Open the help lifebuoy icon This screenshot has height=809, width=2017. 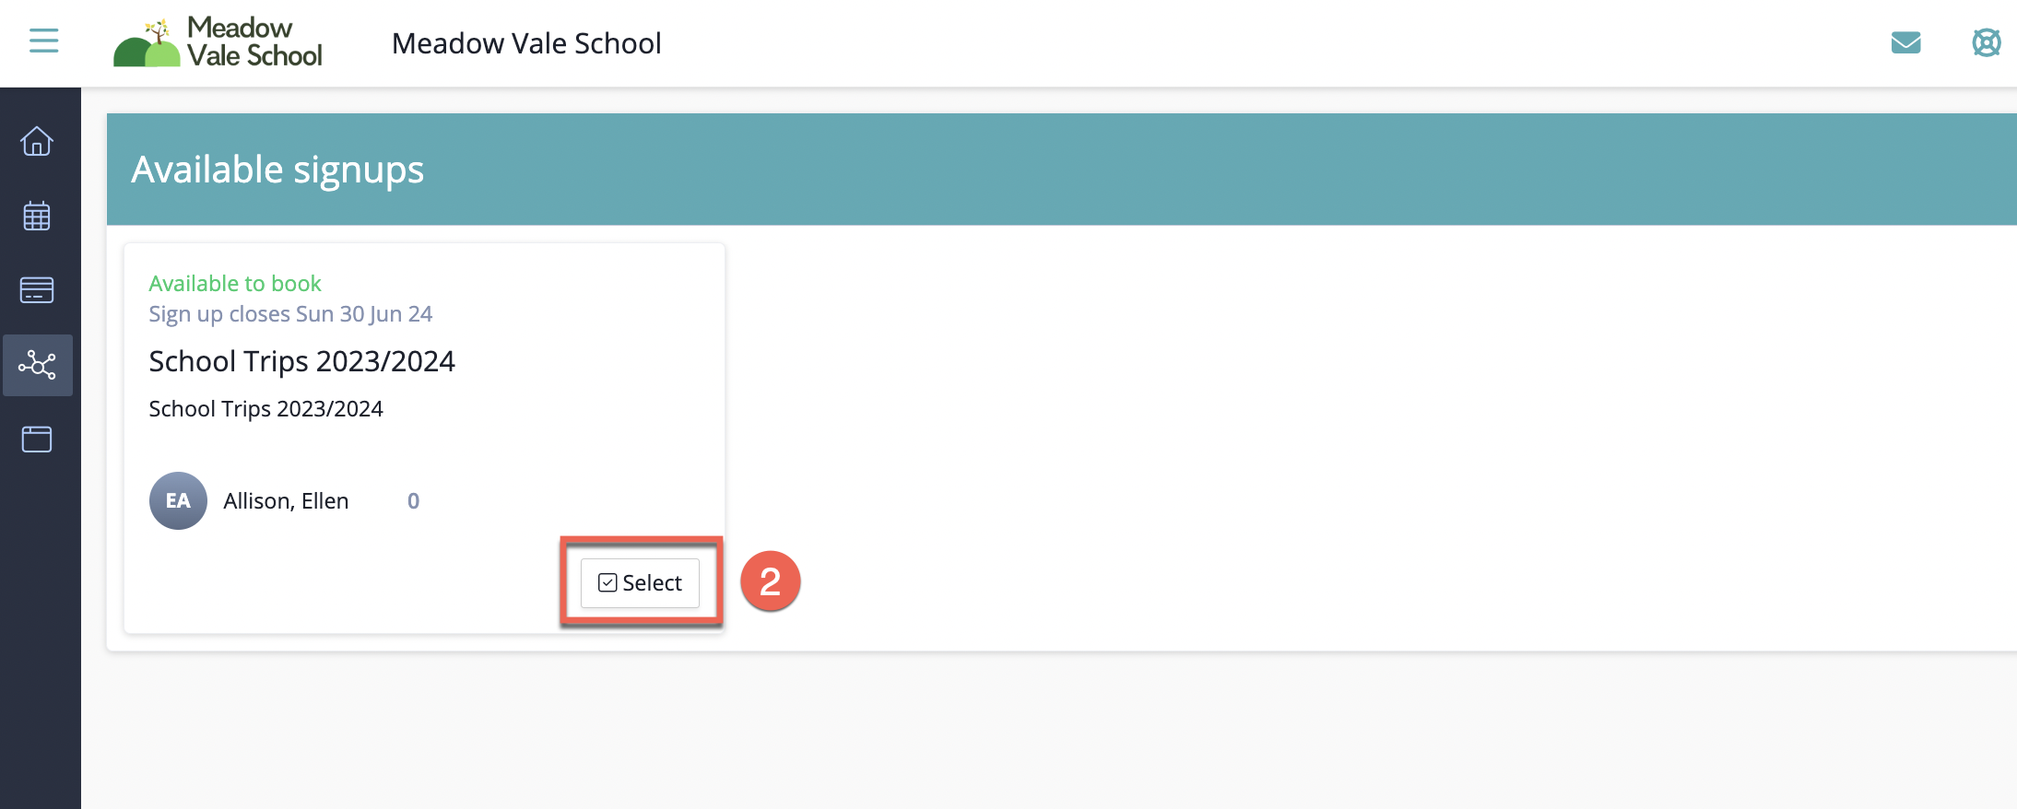(1986, 42)
